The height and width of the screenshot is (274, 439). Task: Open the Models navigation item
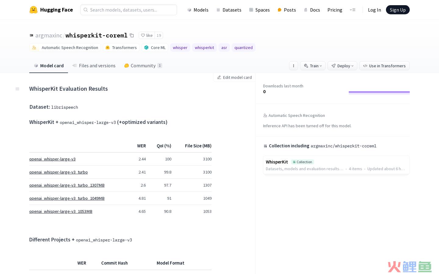198,10
